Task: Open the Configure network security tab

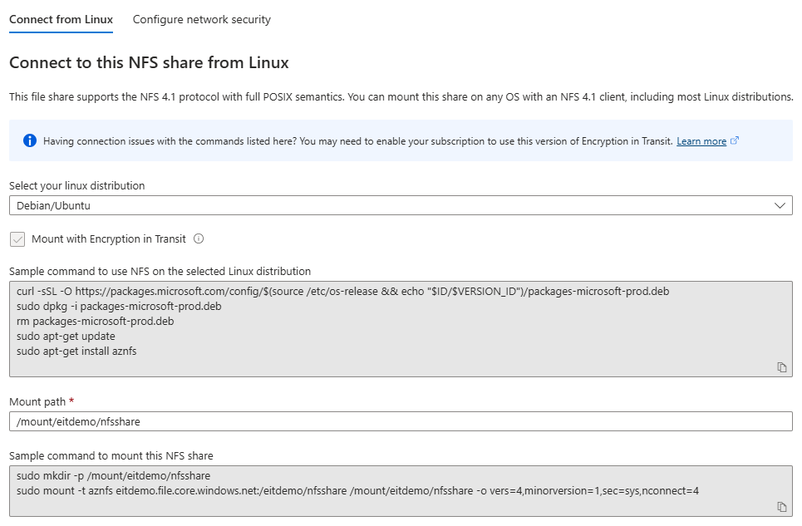Action: pos(202,19)
